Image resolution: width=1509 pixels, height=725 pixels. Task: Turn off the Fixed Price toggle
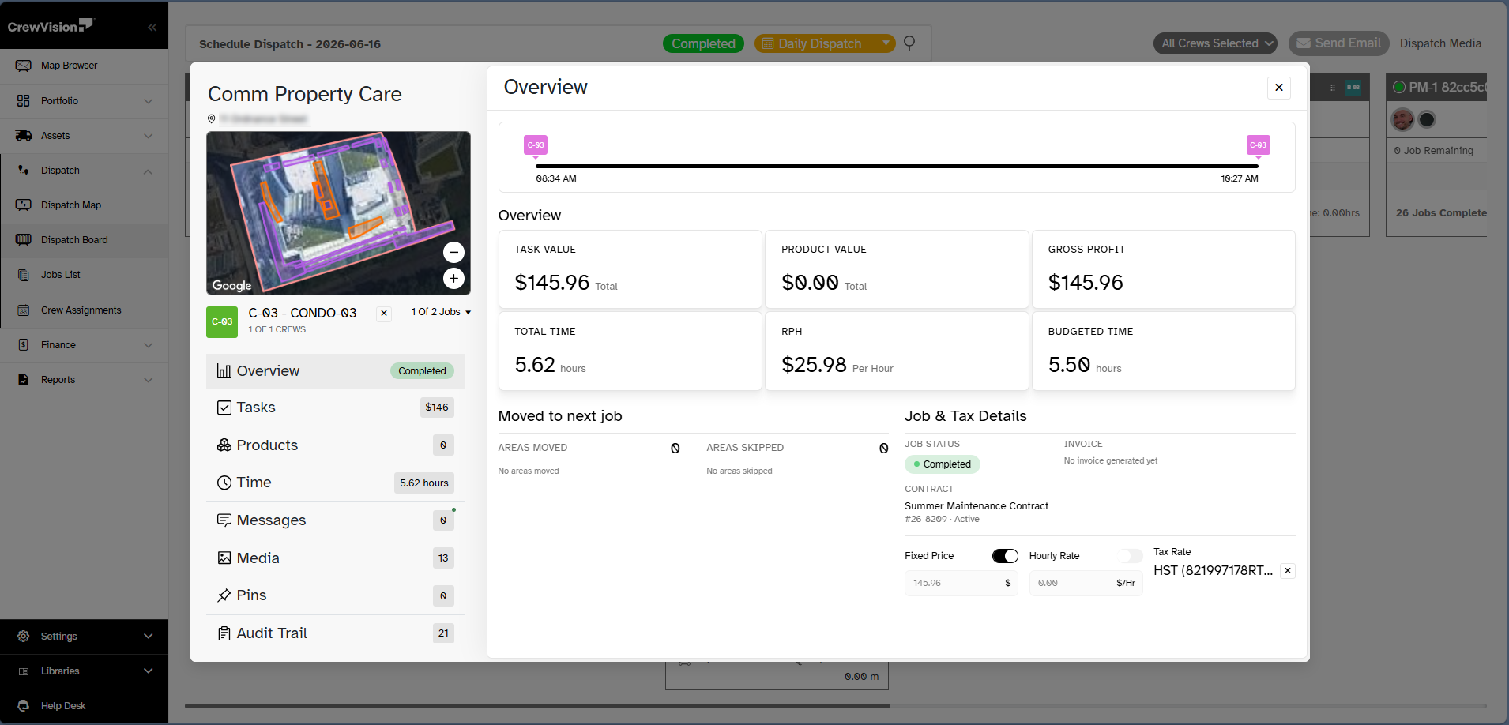1005,556
